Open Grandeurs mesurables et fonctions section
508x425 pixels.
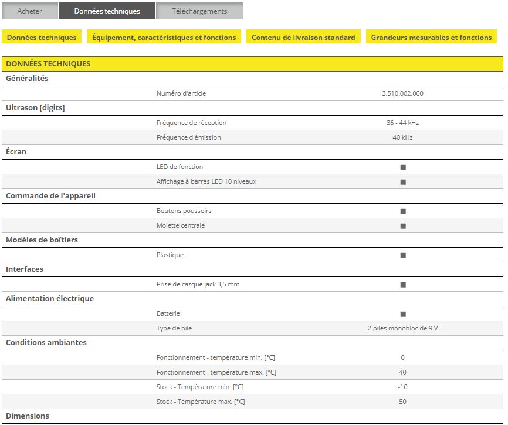(x=431, y=37)
